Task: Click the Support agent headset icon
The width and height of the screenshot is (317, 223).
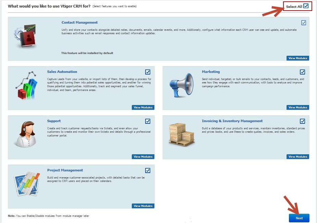Action: 25,134
